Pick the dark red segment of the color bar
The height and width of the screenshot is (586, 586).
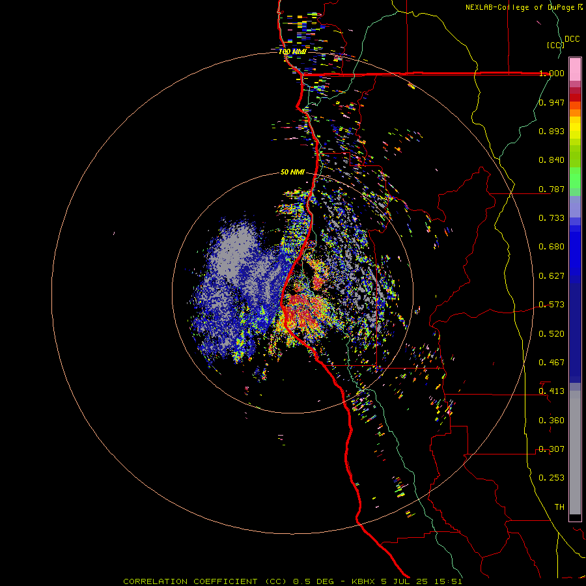pos(575,98)
